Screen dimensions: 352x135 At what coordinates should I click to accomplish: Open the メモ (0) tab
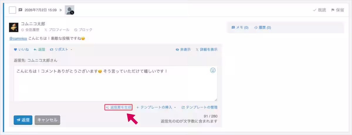click(x=240, y=28)
